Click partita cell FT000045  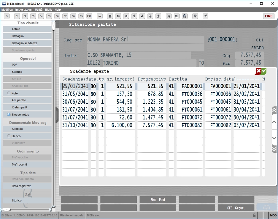pos(190,102)
